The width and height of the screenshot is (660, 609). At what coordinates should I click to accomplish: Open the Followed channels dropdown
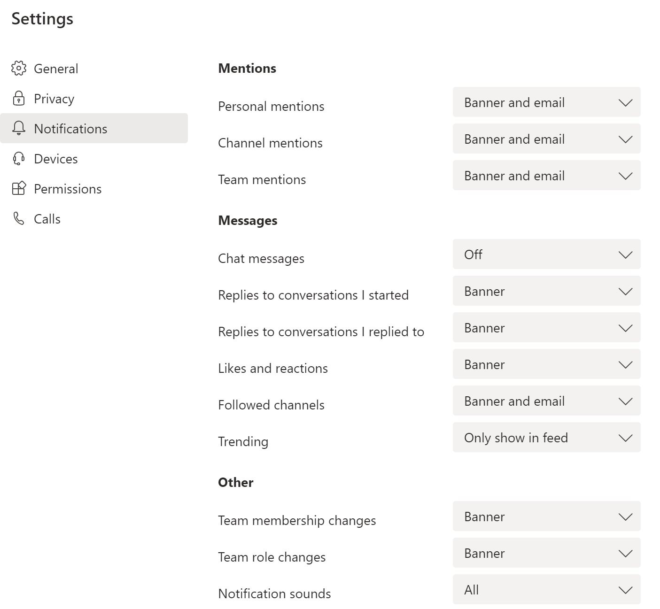(546, 401)
